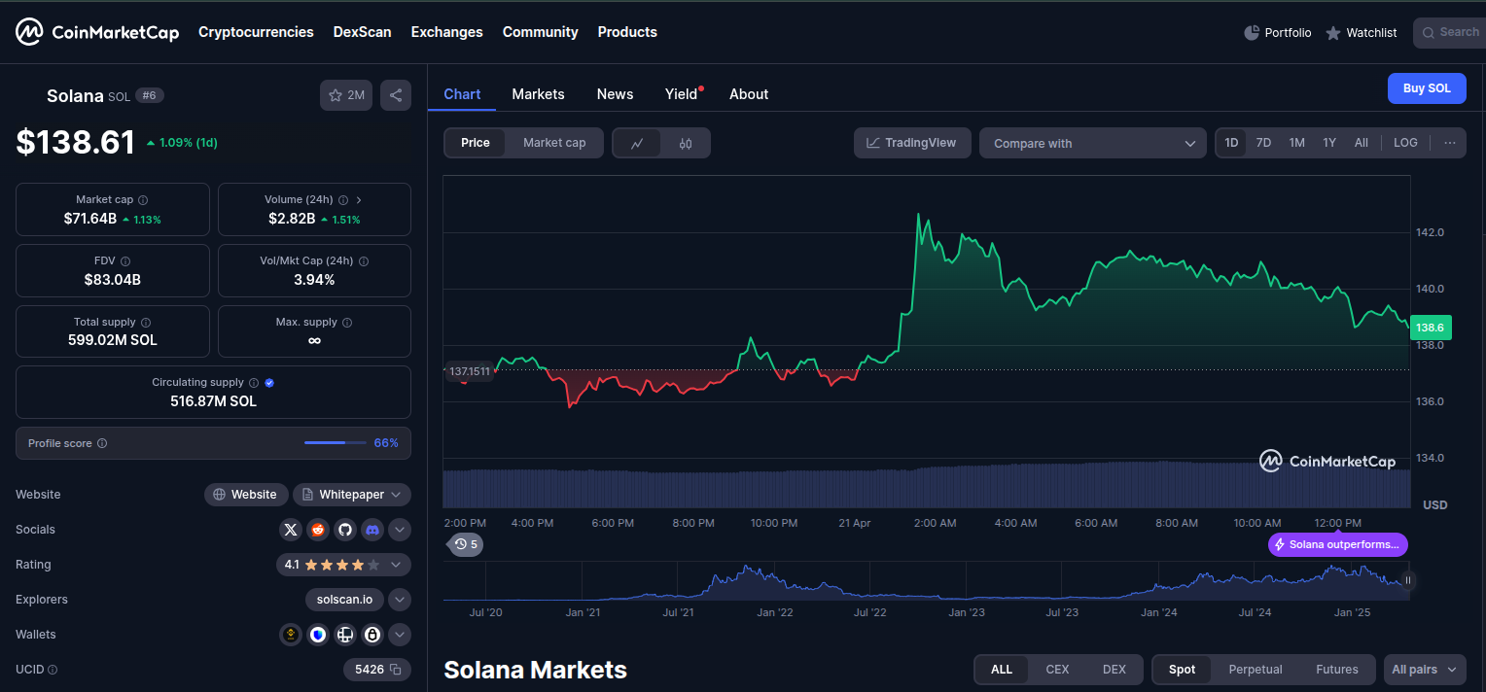Set chart range to 1D
1486x692 pixels.
[x=1231, y=143]
